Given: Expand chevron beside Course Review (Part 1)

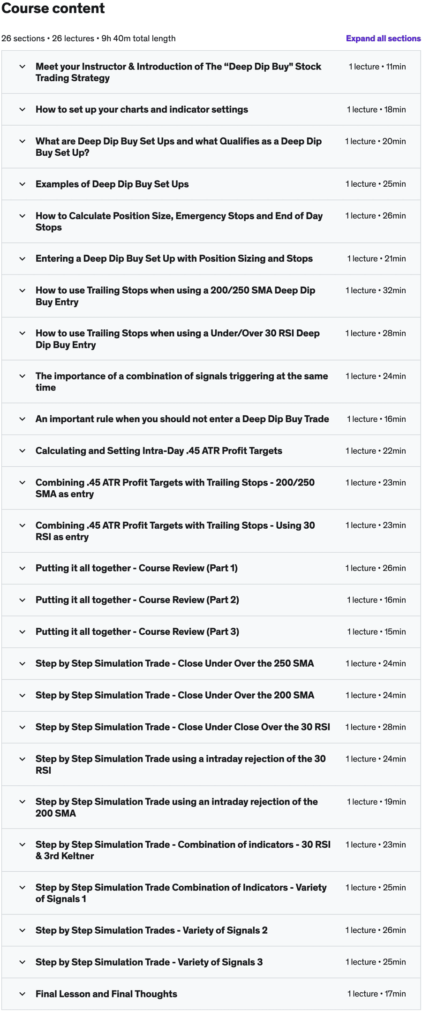Looking at the screenshot, I should point(22,568).
